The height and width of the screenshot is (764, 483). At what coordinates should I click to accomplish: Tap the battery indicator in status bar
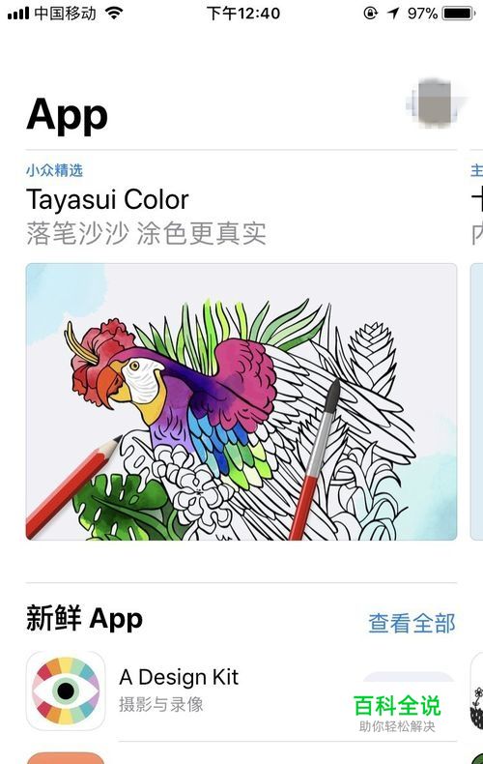pos(459,14)
